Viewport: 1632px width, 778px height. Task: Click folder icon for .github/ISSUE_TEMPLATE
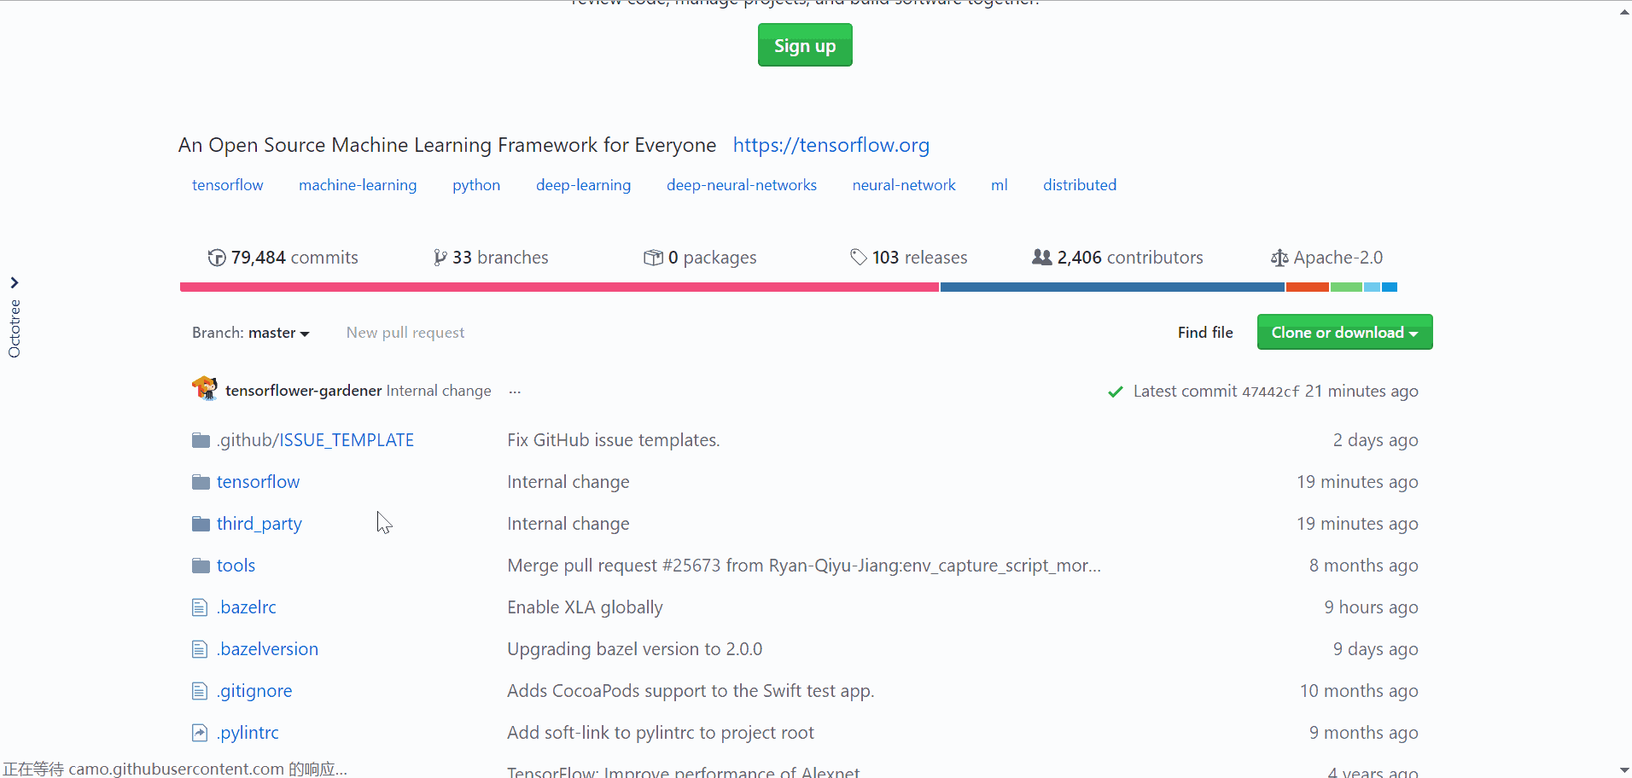pos(201,440)
